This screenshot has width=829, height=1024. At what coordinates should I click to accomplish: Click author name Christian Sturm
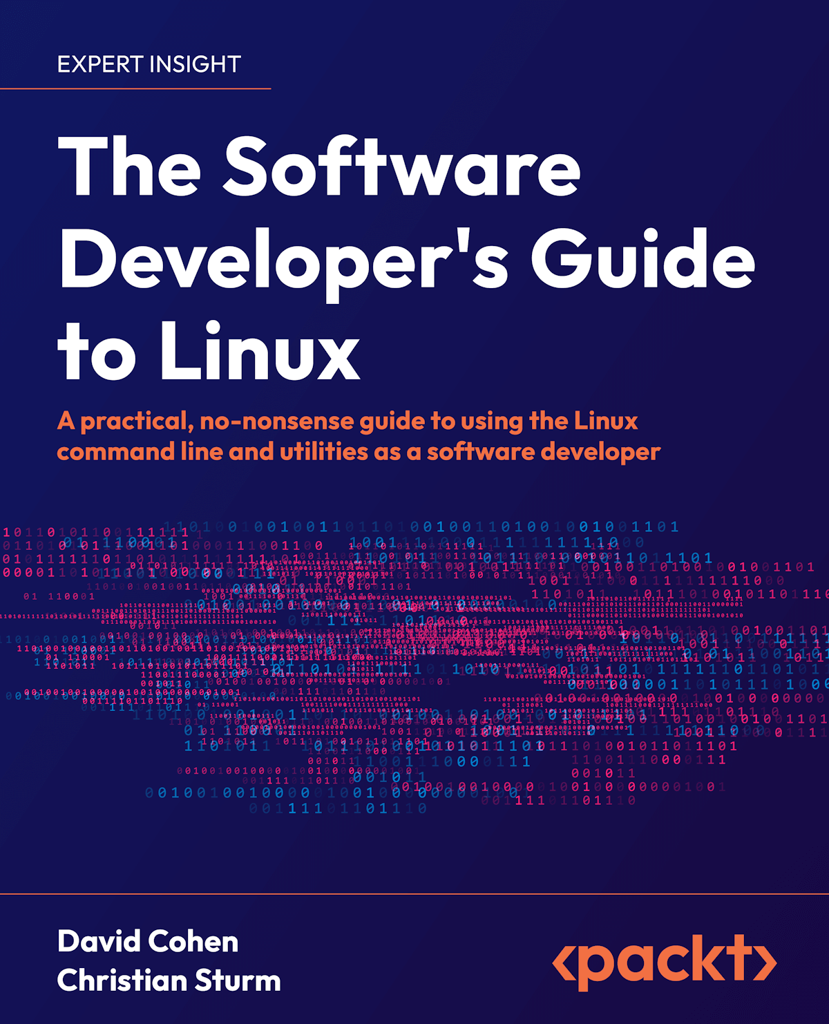(169, 981)
